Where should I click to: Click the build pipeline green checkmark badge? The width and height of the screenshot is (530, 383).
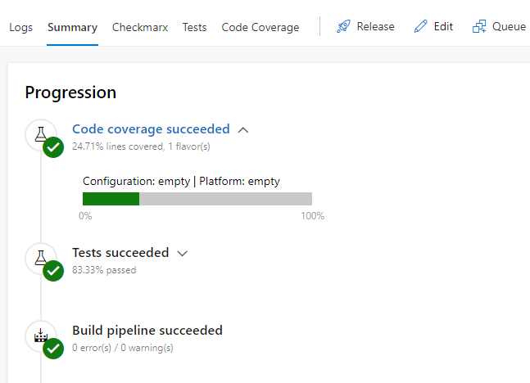pyautogui.click(x=53, y=349)
